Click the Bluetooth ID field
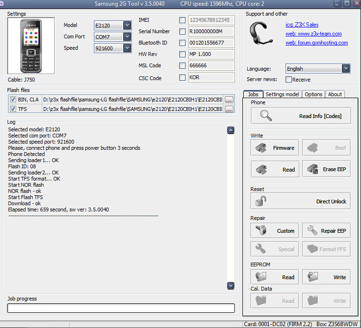The height and width of the screenshot is (328, 361). 212,43
